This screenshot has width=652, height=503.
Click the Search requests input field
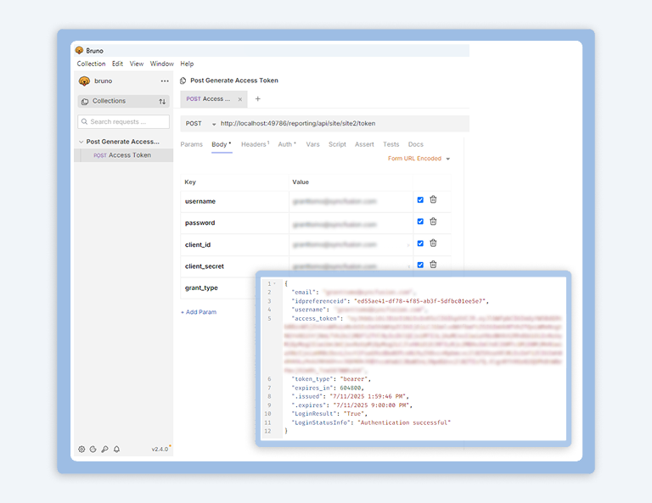[x=123, y=121]
